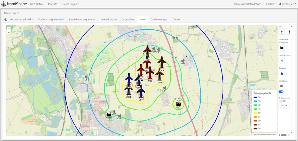The height and width of the screenshot is (141, 298).
Task: Click the Schallkarte map icon button
Action: 282,86
